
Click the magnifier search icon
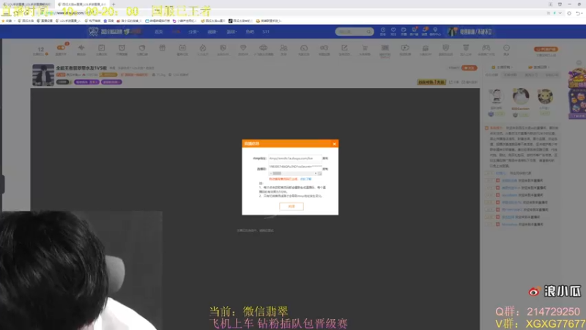pyautogui.click(x=369, y=32)
